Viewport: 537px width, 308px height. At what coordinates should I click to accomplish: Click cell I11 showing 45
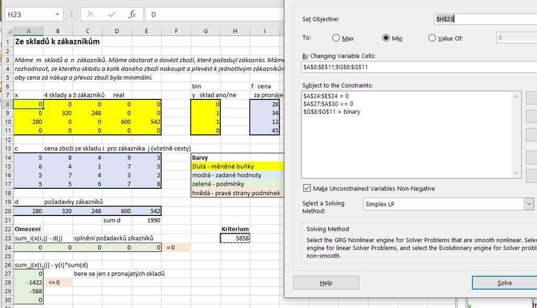pyautogui.click(x=265, y=130)
